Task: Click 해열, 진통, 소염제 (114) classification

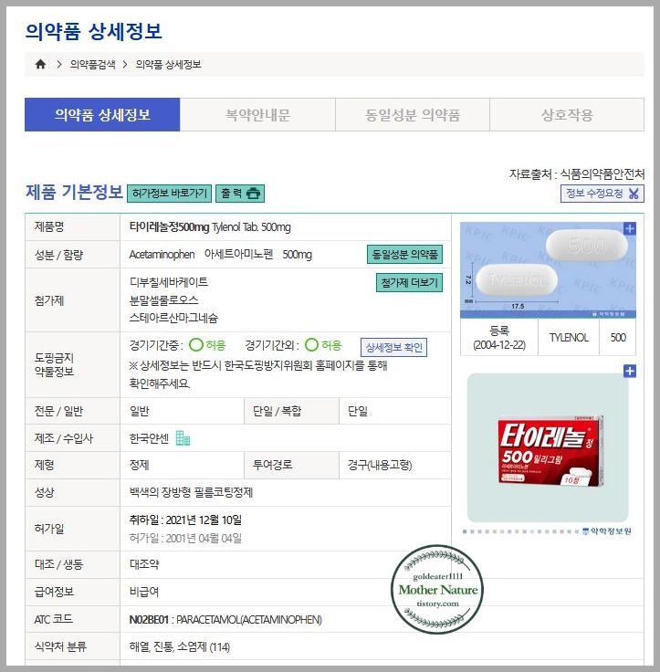Action: [180, 646]
